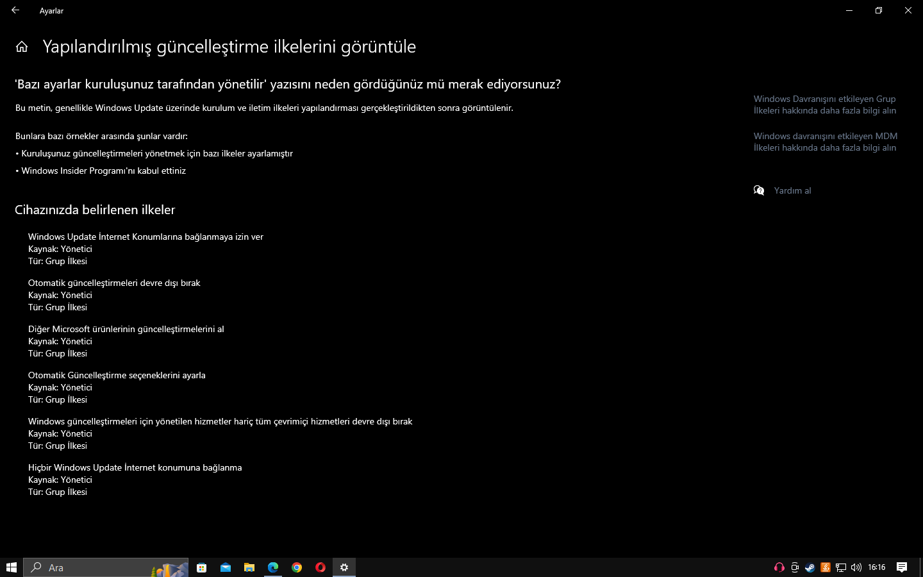The image size is (923, 577).
Task: Click the Yardım al help link
Action: tap(792, 190)
